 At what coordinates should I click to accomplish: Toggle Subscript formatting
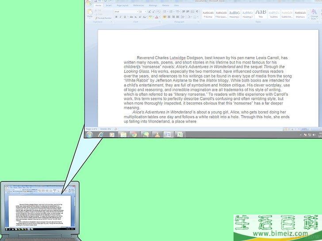click(136, 17)
